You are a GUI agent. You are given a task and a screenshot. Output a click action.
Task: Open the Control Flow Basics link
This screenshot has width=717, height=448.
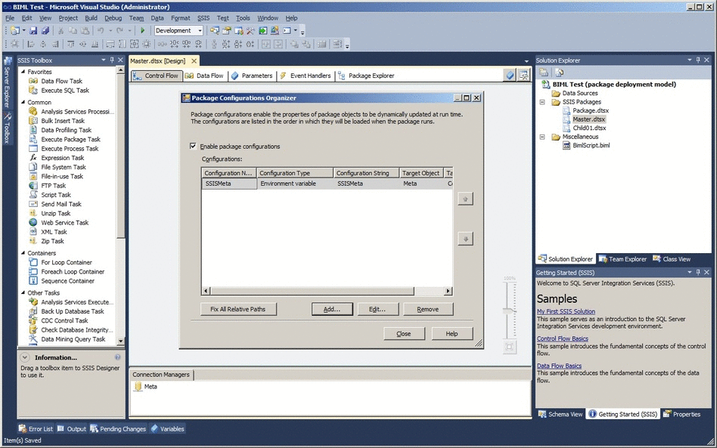point(563,338)
